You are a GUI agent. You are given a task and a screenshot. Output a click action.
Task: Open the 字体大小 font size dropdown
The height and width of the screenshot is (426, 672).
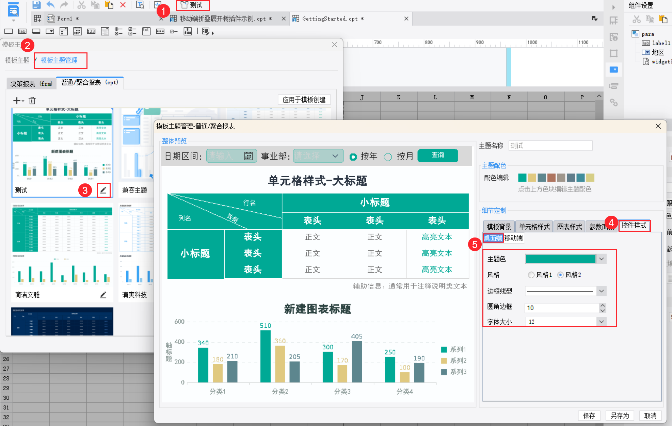(x=602, y=322)
